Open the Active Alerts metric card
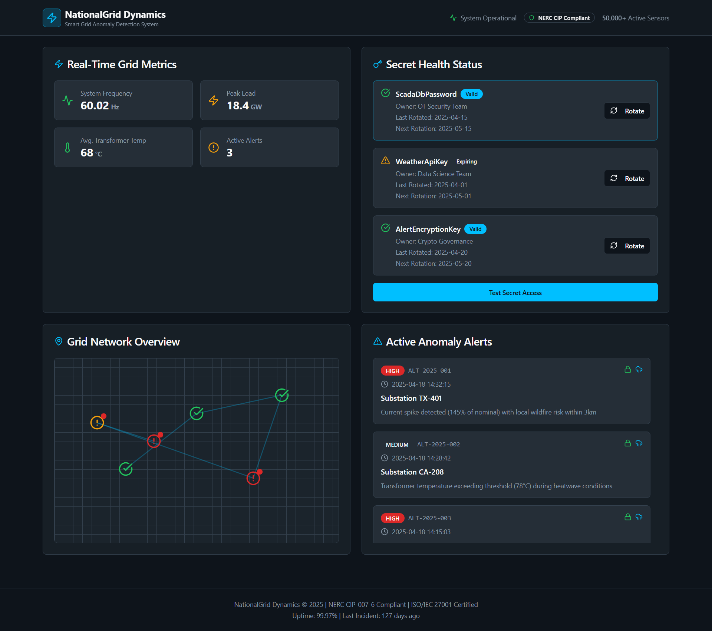Screen dimensions: 712x631 click(269, 147)
